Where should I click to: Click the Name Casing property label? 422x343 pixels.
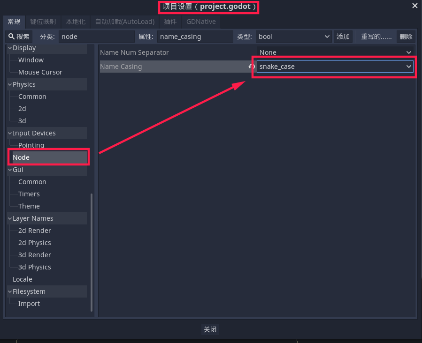point(121,67)
